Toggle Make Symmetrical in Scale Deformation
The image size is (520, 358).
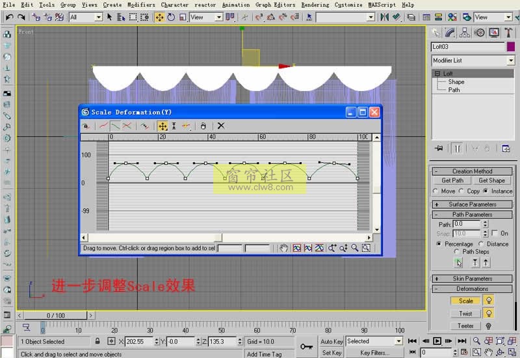pyautogui.click(x=86, y=126)
